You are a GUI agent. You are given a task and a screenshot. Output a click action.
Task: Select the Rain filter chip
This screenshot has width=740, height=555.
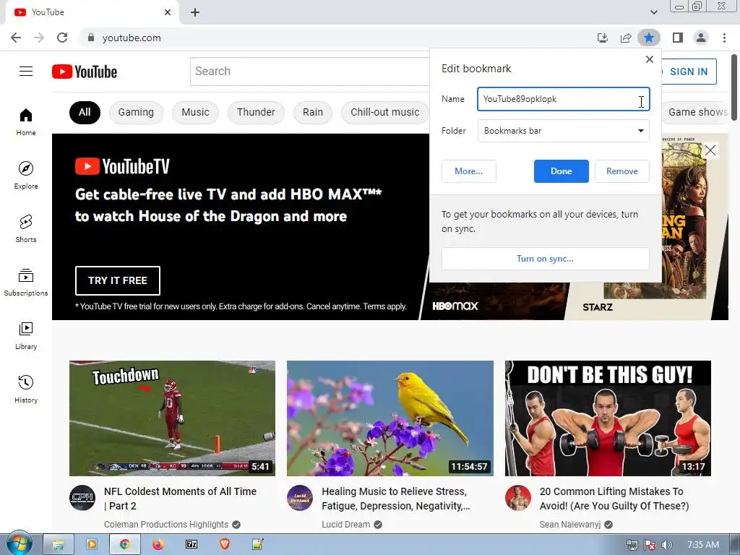tap(313, 112)
